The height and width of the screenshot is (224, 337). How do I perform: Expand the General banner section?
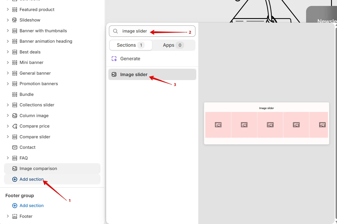click(8, 73)
